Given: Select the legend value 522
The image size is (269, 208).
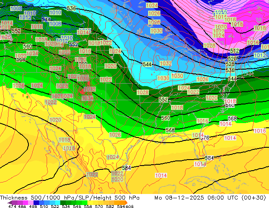Looking at the screenshot, I should tap(55, 206).
